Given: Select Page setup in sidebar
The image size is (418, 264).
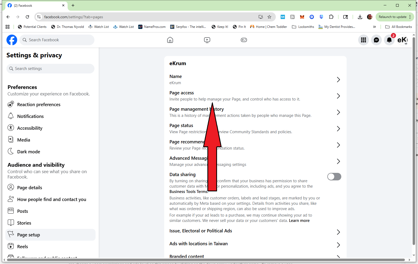Looking at the screenshot, I should [28, 235].
